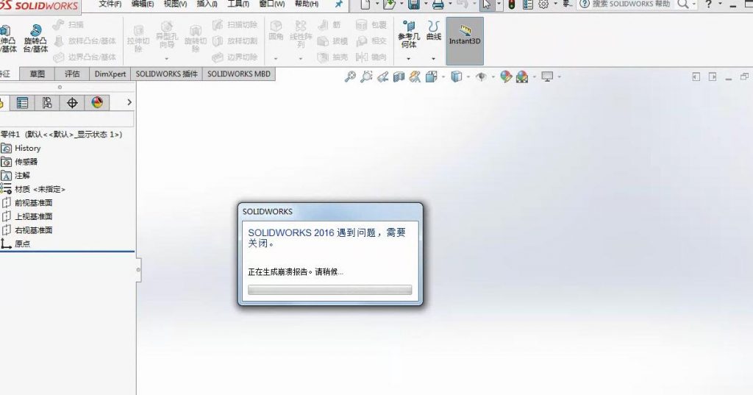Open the 工具(T) menu
Image resolution: width=753 pixels, height=395 pixels.
[238, 4]
